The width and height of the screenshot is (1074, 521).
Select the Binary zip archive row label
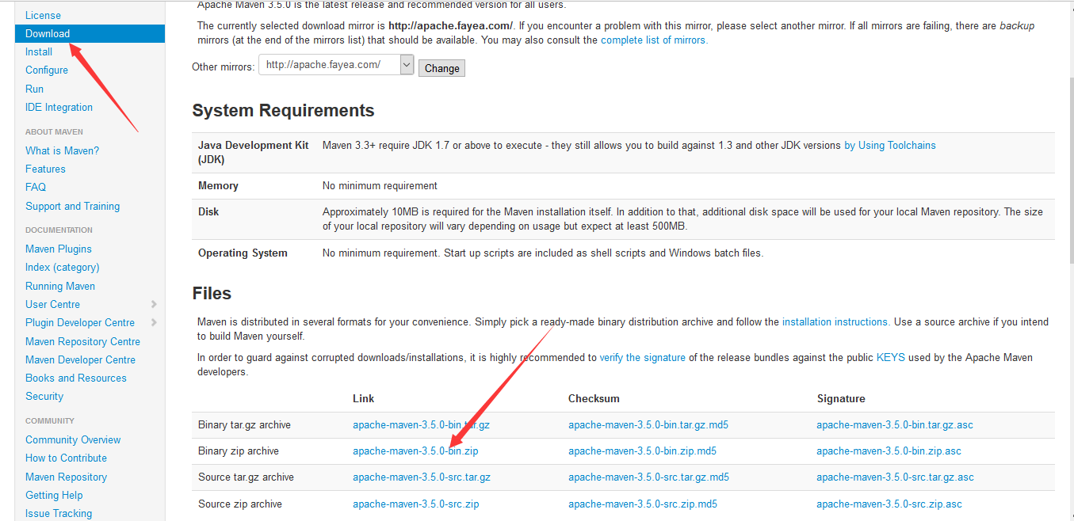(x=238, y=451)
